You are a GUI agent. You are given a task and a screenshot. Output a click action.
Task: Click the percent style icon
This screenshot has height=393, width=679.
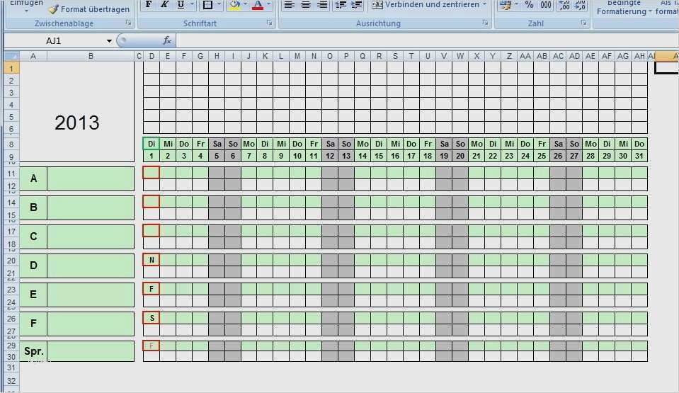point(529,5)
